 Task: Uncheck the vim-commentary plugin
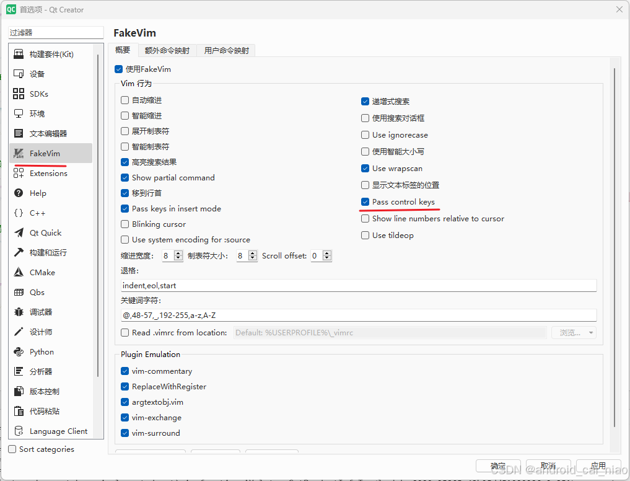click(x=125, y=371)
